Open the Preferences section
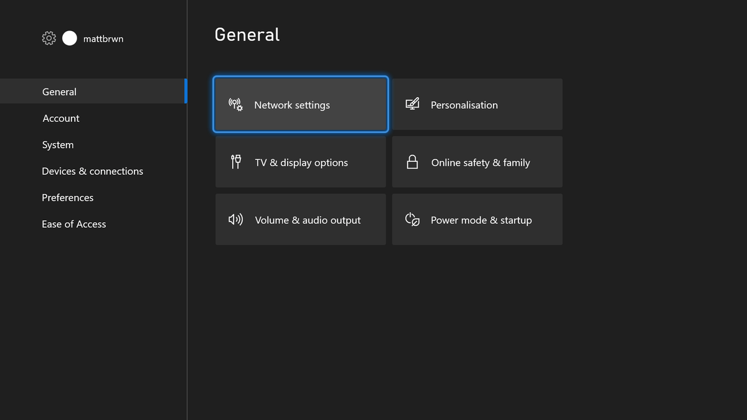Screen dimensions: 747x420 [x=67, y=197]
